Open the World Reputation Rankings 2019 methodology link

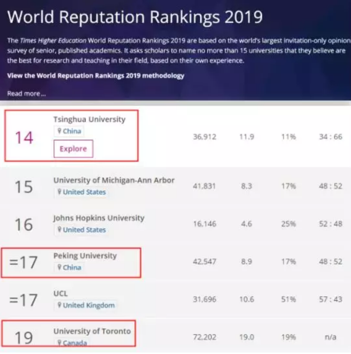pyautogui.click(x=96, y=76)
